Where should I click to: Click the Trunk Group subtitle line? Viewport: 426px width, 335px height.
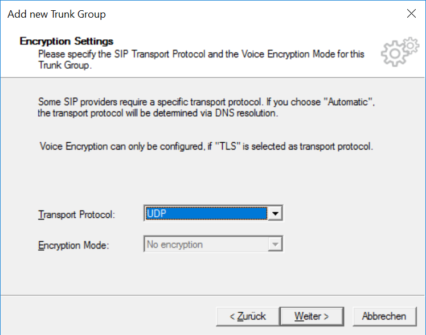click(65, 65)
